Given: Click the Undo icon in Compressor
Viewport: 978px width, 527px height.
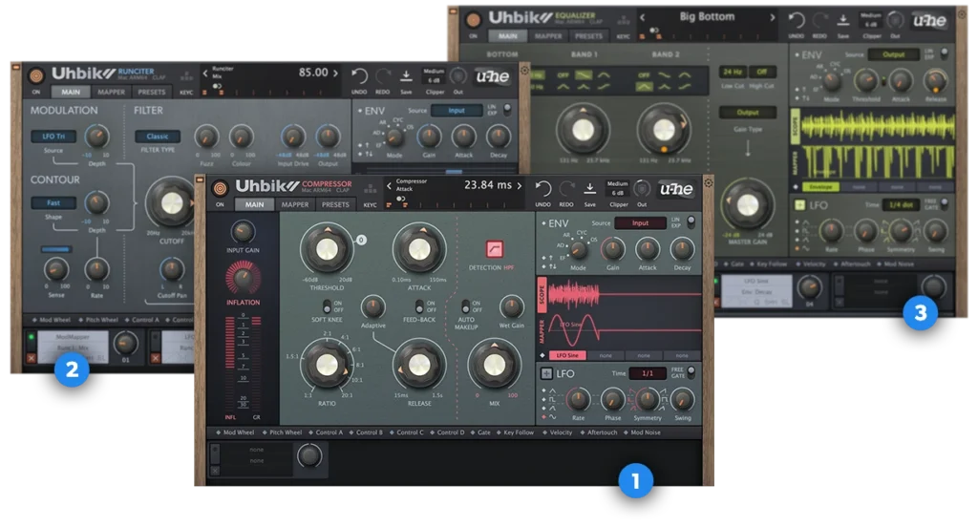Looking at the screenshot, I should (x=543, y=187).
